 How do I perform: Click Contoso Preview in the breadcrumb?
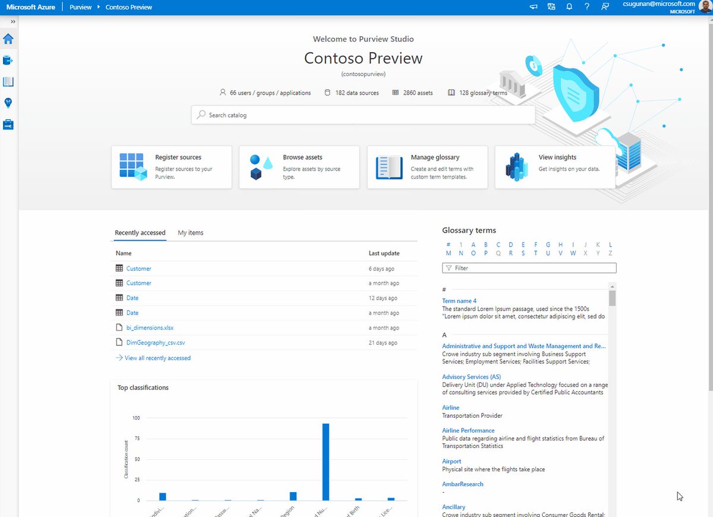point(129,7)
